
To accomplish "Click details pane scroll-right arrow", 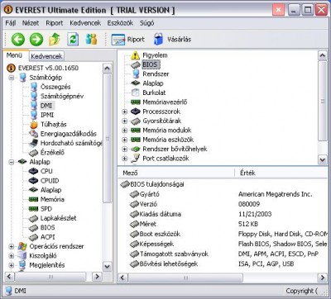I will 323,278.
